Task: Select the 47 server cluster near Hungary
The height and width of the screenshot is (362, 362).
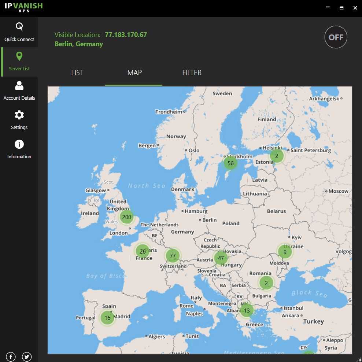Action: coord(221,258)
